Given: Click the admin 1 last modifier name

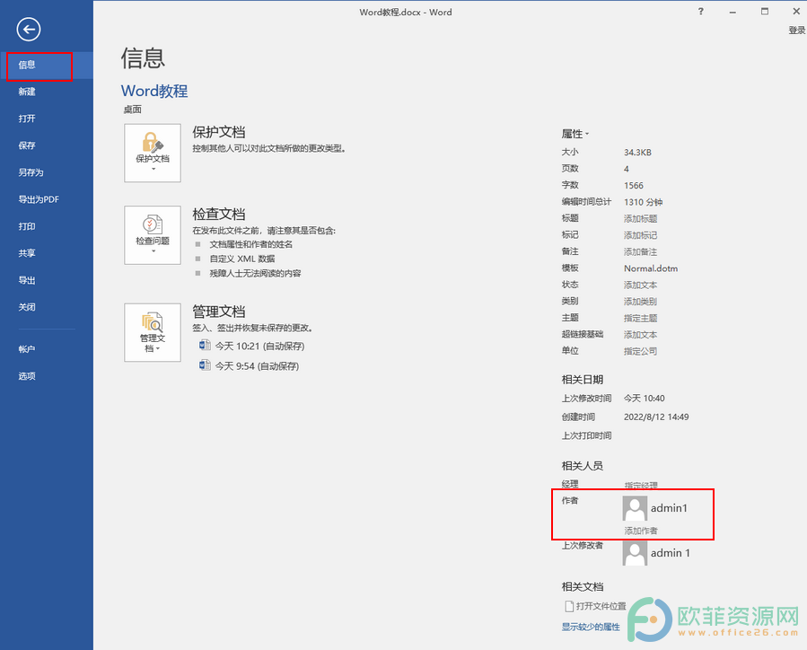Looking at the screenshot, I should coord(670,553).
